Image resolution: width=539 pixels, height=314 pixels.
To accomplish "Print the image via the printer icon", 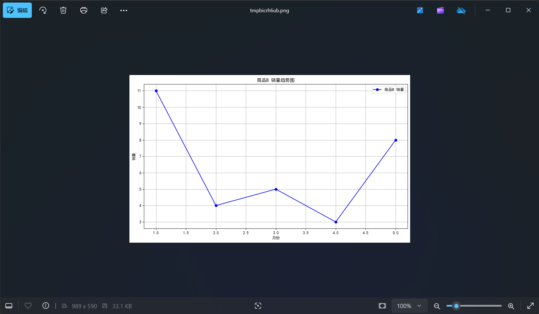I will tap(84, 11).
